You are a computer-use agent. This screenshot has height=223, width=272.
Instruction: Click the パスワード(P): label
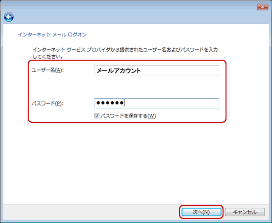pos(47,104)
